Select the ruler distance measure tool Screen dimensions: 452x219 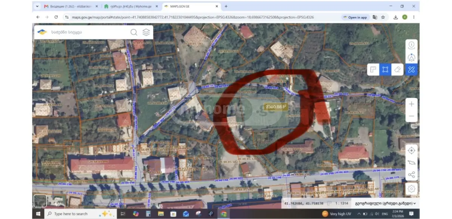[x=373, y=69]
